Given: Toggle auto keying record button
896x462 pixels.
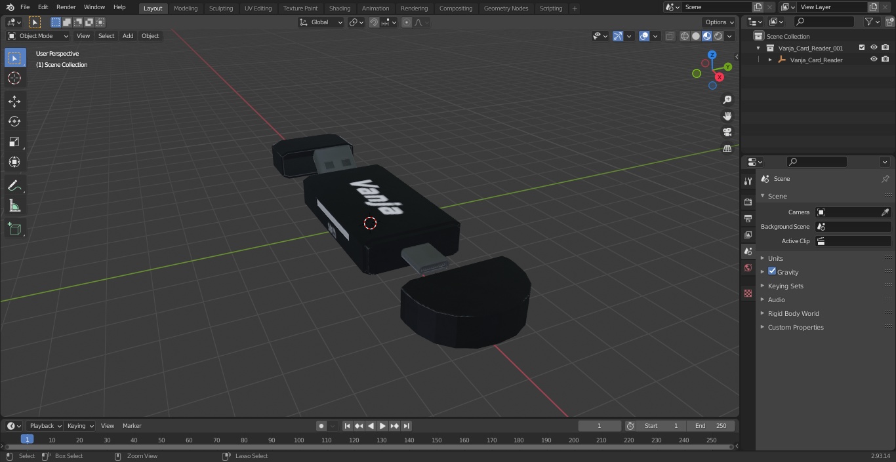Looking at the screenshot, I should coord(321,426).
